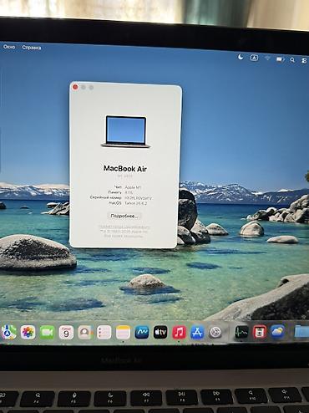Viewport: 309px width, 413px height.
Task: Open Contacts from the Dock
Action: tap(85, 332)
